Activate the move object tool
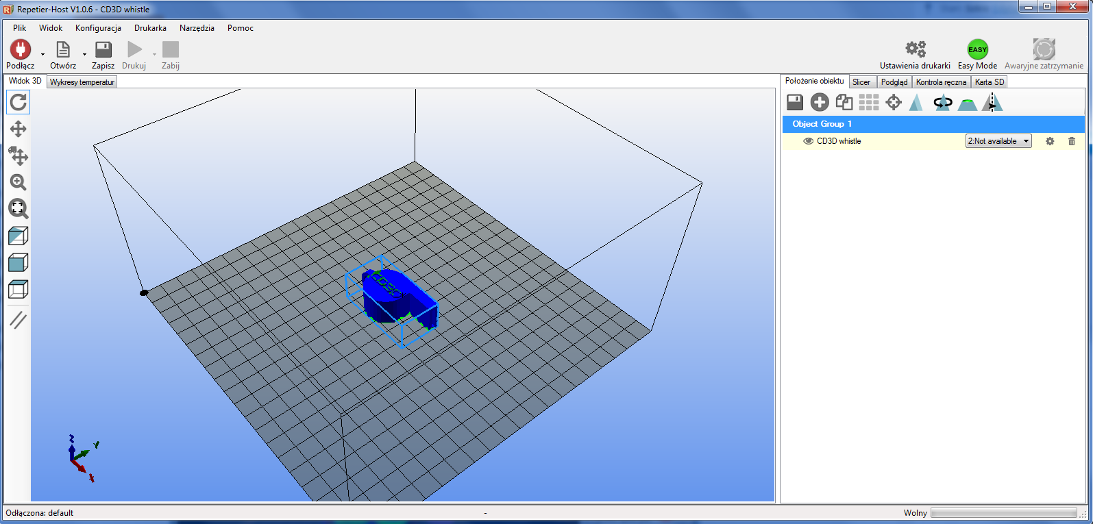This screenshot has width=1093, height=524. coord(19,156)
